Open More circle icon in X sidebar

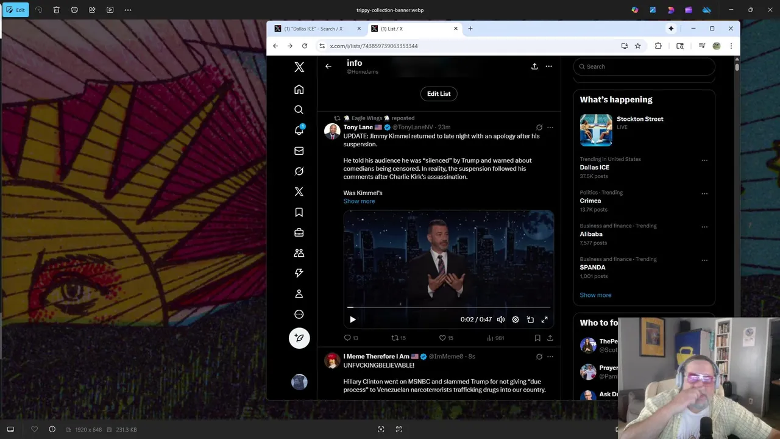(x=299, y=314)
